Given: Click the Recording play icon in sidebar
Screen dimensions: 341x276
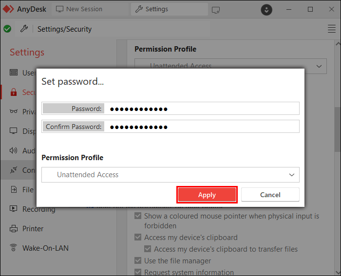Looking at the screenshot, I should (x=14, y=209).
